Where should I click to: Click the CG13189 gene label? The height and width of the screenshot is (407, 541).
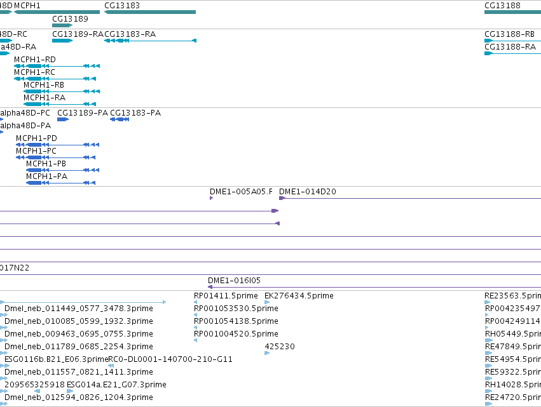(70, 19)
